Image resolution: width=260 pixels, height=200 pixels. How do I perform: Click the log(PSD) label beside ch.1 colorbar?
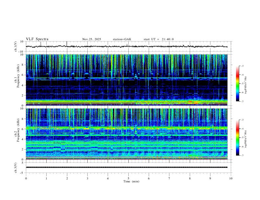point(246,85)
